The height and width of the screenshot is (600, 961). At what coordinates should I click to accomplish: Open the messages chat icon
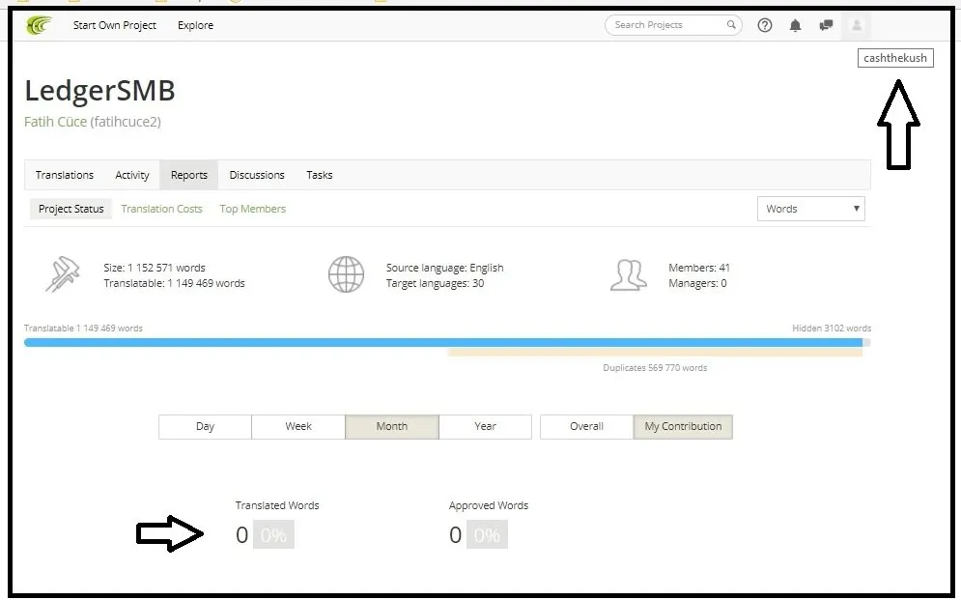(826, 25)
